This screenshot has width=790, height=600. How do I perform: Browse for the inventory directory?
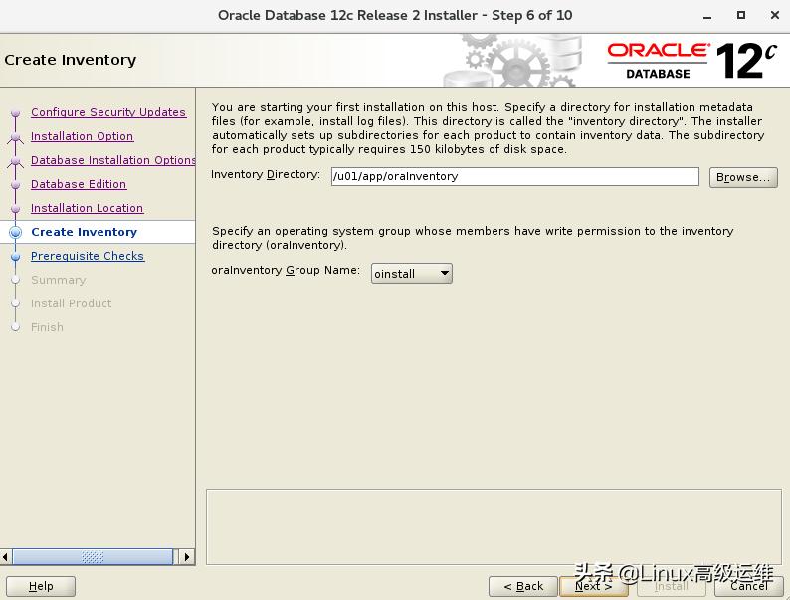[x=743, y=177]
